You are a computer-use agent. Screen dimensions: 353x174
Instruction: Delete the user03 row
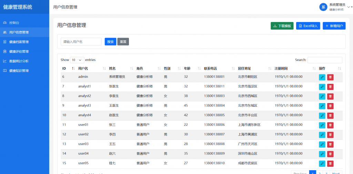point(330,144)
